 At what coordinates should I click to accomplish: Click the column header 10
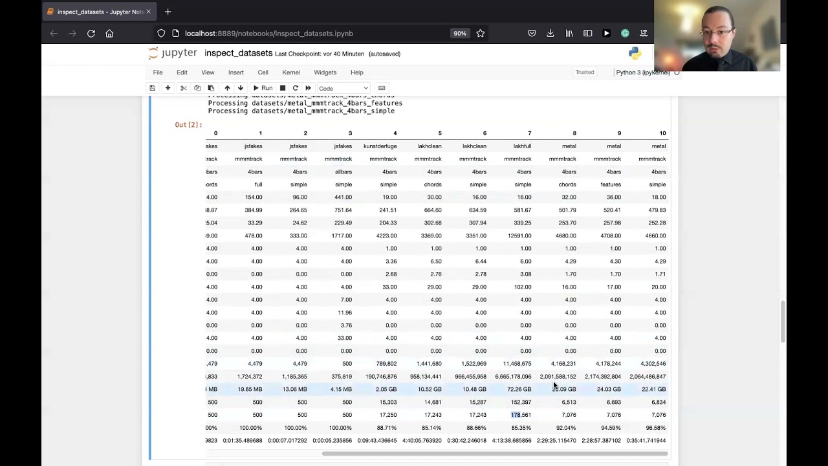click(x=662, y=133)
